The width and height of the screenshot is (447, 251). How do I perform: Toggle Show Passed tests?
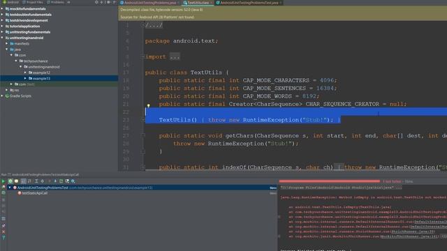tap(10, 181)
